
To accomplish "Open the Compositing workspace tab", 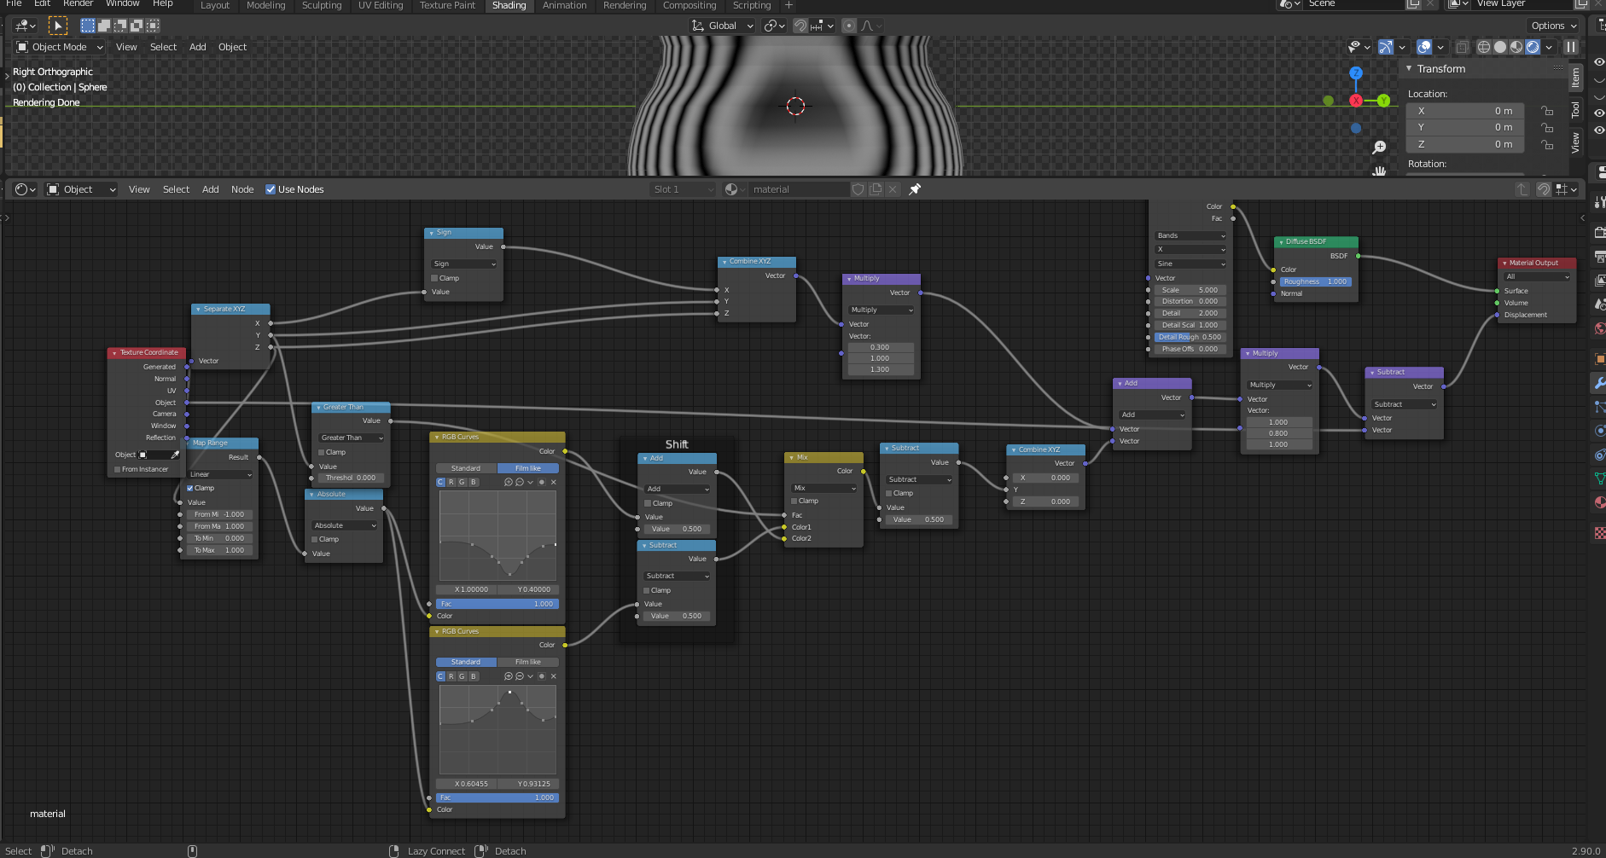I will pos(690,5).
